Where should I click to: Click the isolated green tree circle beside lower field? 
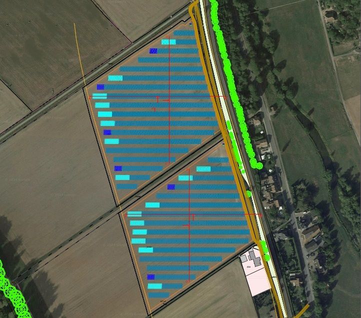248,193
